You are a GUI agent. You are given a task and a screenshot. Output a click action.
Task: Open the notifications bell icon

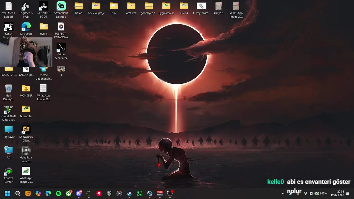[348, 193]
